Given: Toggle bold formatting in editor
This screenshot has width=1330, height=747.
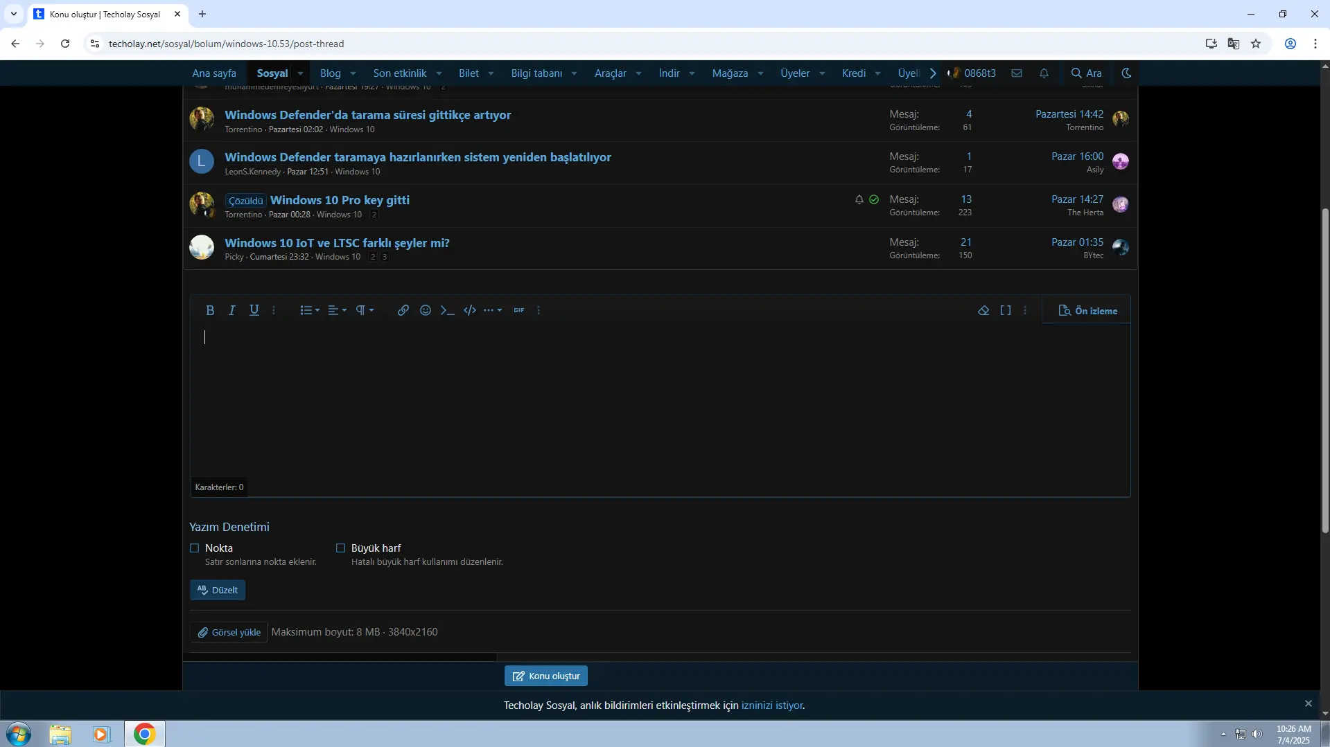Looking at the screenshot, I should click(x=210, y=310).
